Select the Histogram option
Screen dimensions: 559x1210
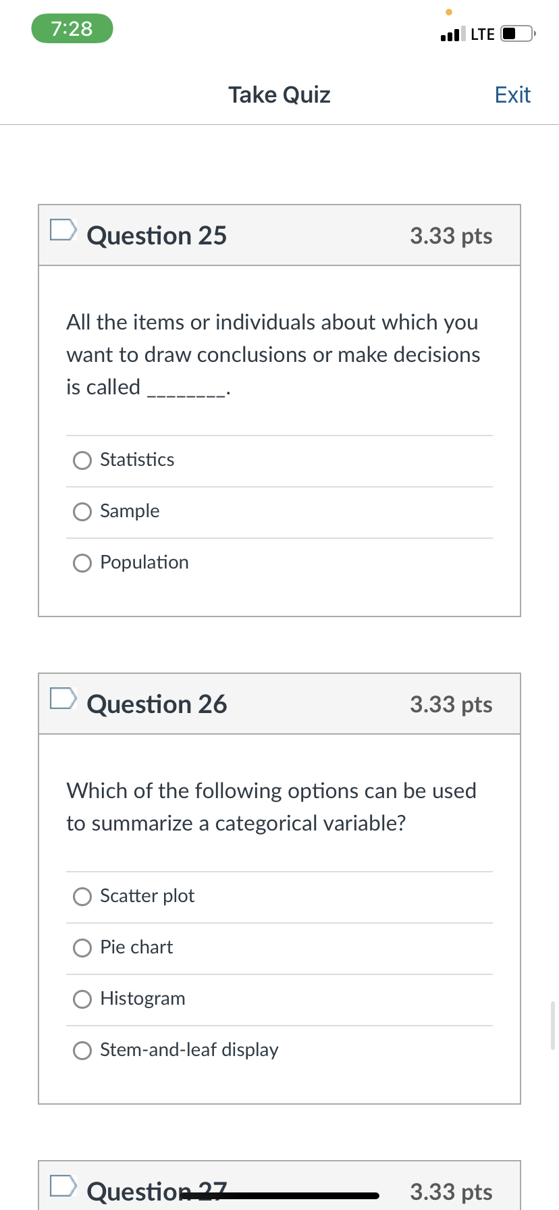pos(82,999)
